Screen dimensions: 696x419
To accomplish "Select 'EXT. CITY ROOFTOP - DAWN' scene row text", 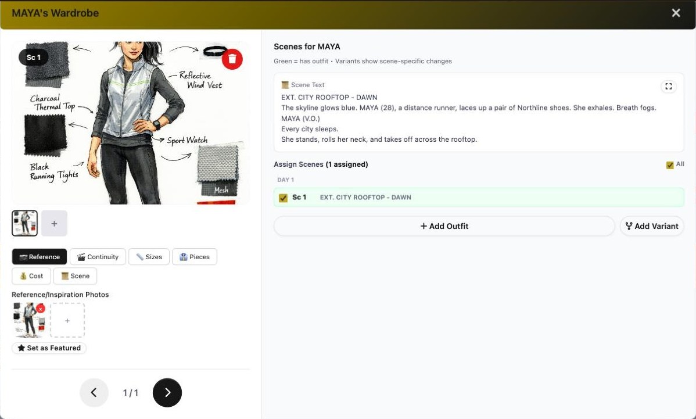I will pos(365,198).
